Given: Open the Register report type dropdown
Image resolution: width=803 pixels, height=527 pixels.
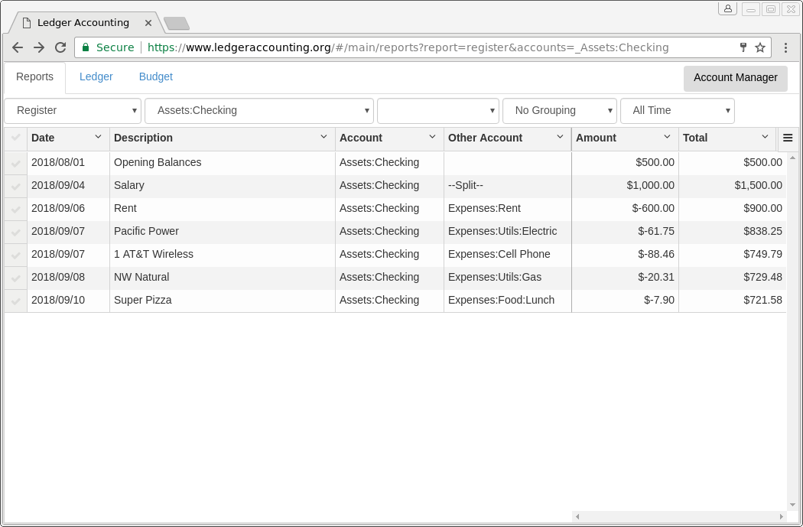Looking at the screenshot, I should pos(73,111).
